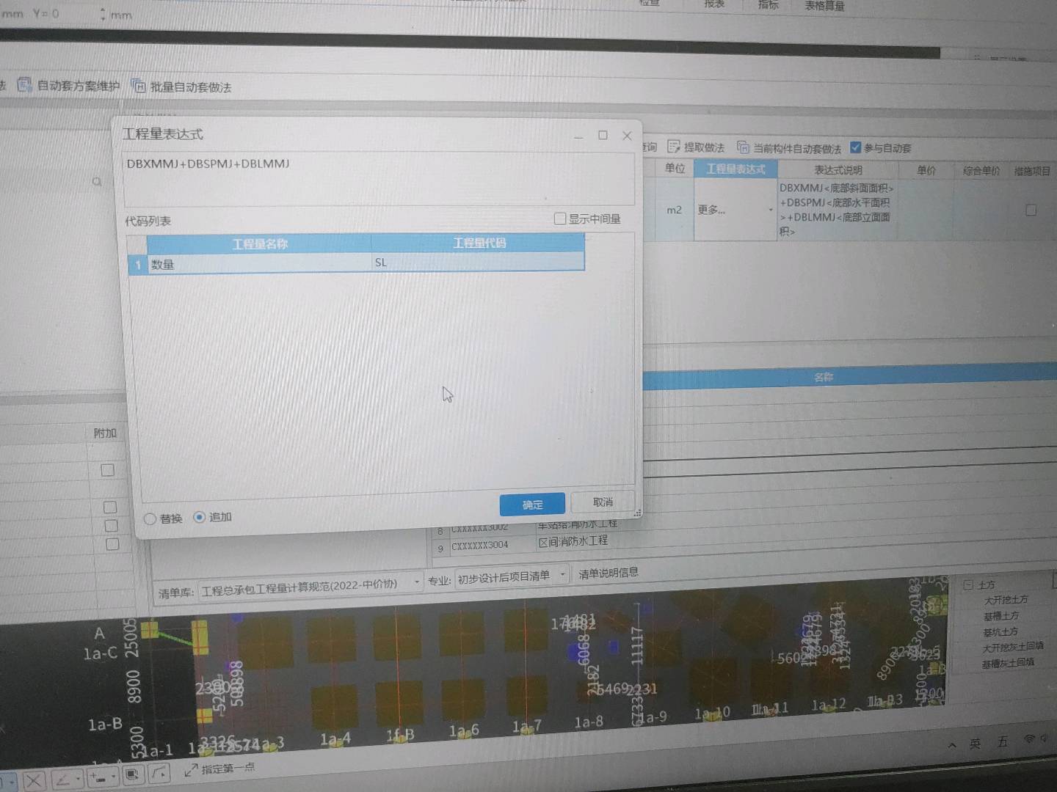Open the angle tool dropdown arrow
The width and height of the screenshot is (1057, 792).
click(77, 778)
